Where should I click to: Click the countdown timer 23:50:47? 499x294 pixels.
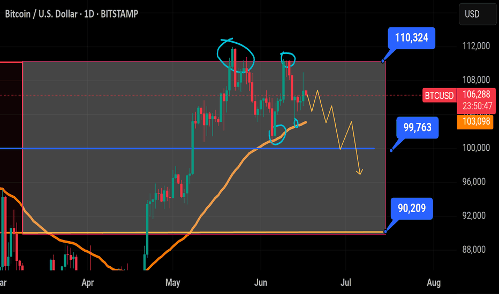coord(477,106)
